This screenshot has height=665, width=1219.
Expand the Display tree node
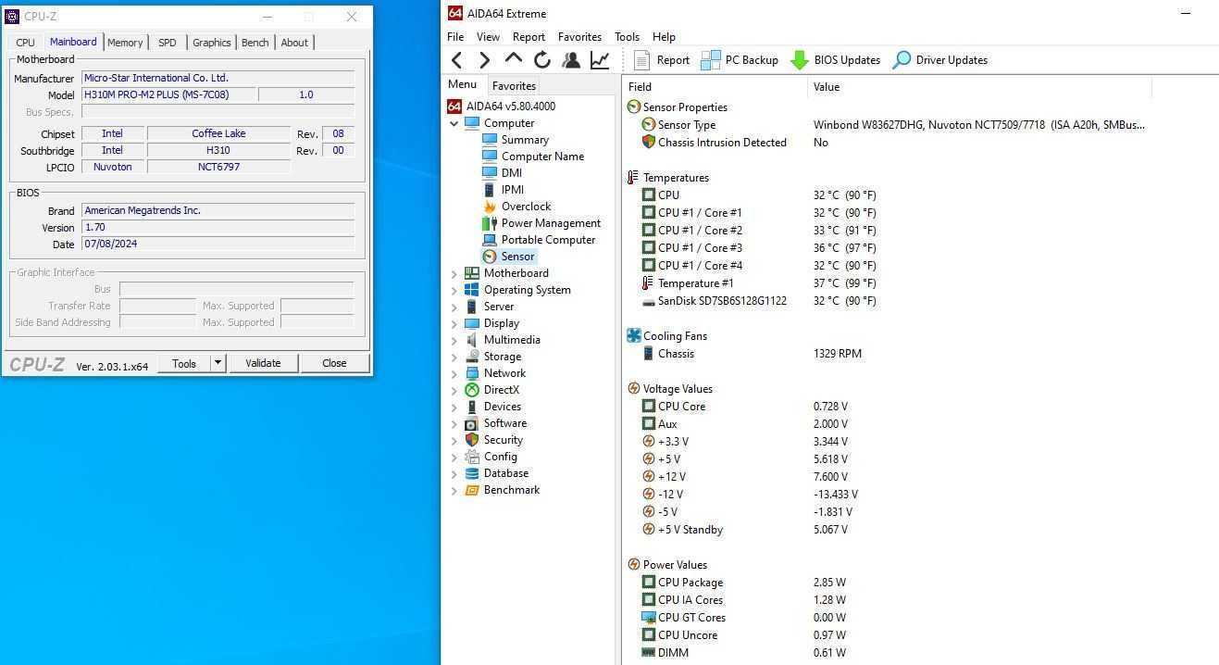(454, 323)
